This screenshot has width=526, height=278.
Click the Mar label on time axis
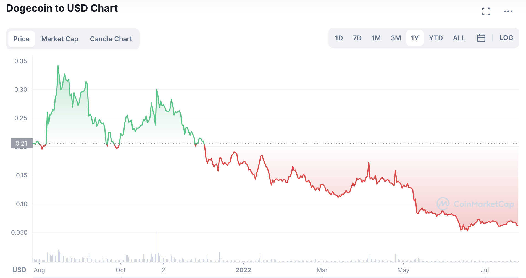pos(322,270)
